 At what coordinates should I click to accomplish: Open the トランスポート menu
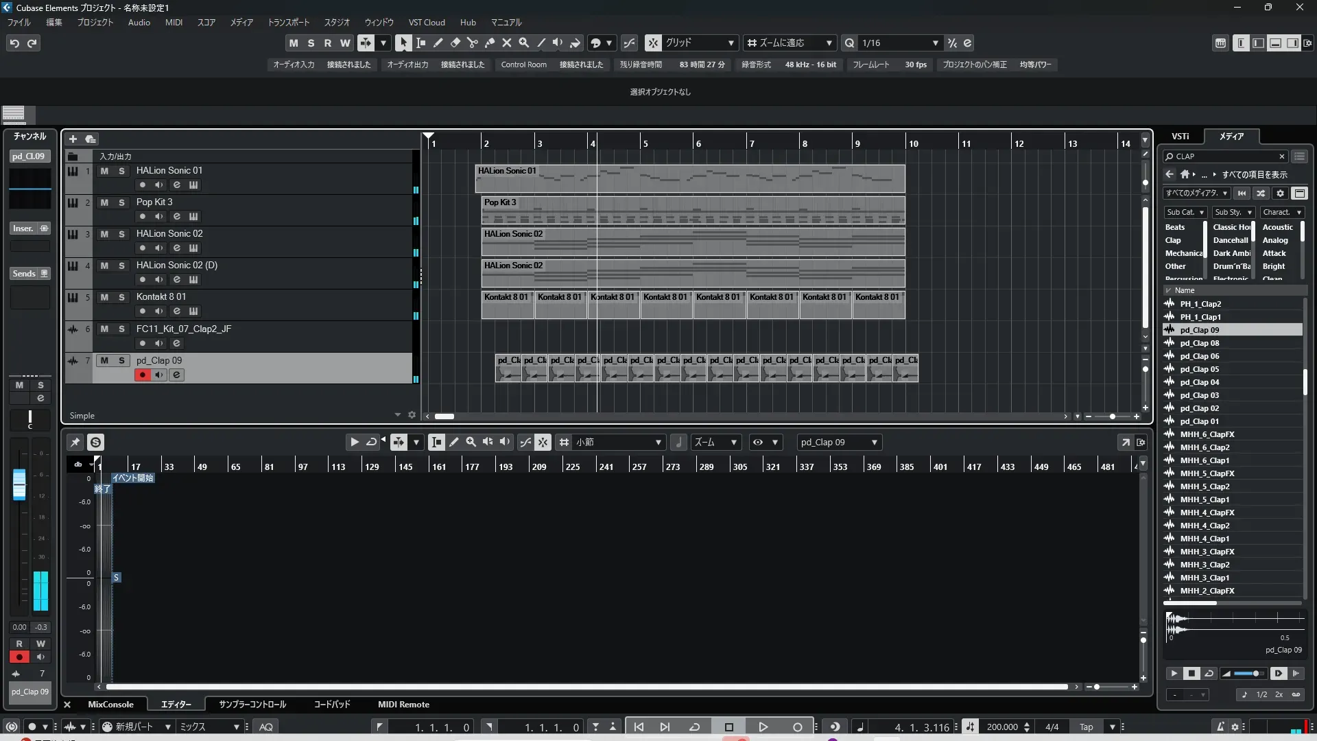click(288, 23)
